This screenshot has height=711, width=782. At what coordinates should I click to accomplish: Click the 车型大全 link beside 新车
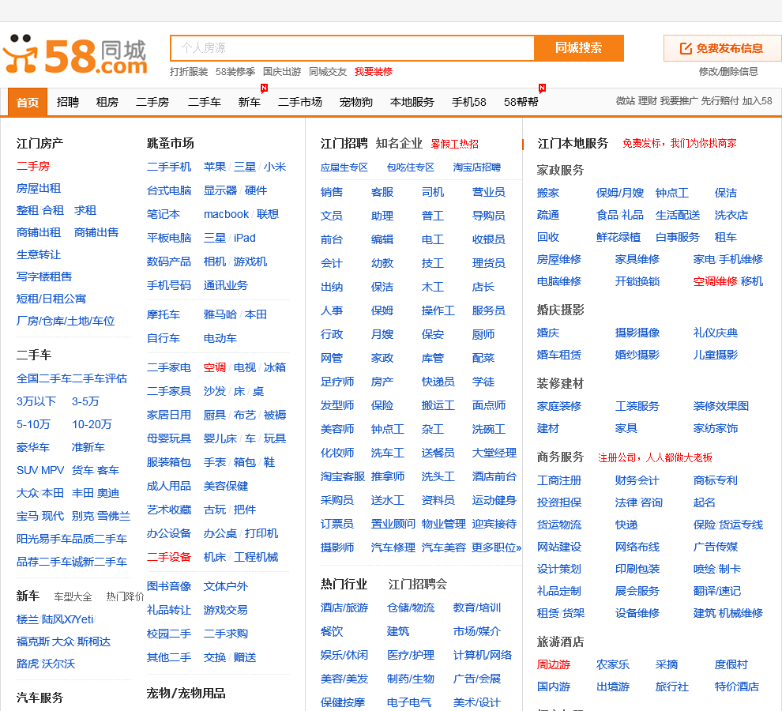click(73, 596)
